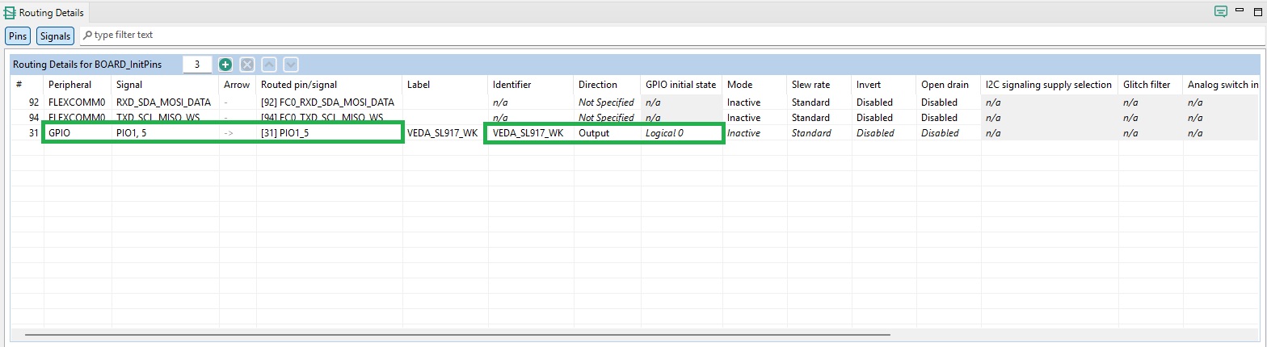Click the Invert cell Disabled in row 31
Image resolution: width=1267 pixels, height=347 pixels.
(x=884, y=133)
